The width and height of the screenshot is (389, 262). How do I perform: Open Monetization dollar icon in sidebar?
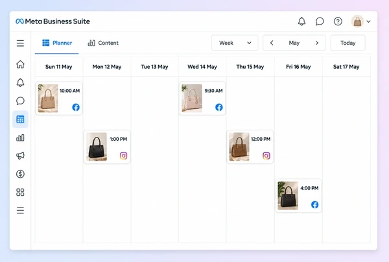[x=20, y=174]
